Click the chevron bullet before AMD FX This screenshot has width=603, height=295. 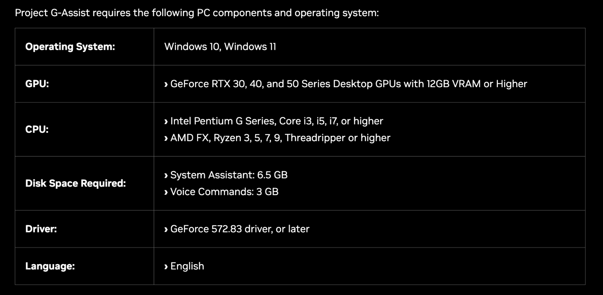[x=166, y=138]
